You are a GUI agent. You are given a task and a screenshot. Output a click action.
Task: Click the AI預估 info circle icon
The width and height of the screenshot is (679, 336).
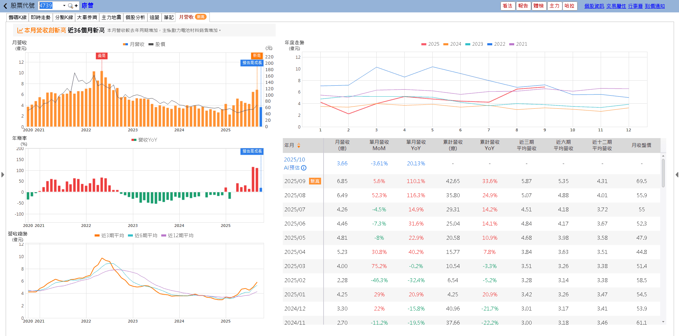pyautogui.click(x=304, y=168)
